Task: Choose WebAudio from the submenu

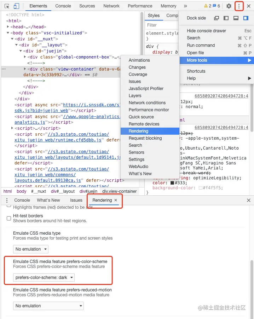Action: (x=150, y=167)
